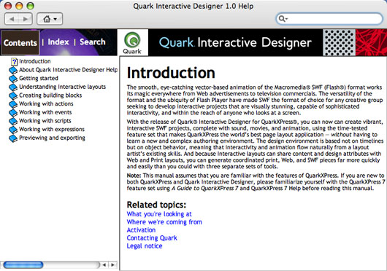Open the Home dropdown button
The image size is (387, 271).
coord(50,19)
